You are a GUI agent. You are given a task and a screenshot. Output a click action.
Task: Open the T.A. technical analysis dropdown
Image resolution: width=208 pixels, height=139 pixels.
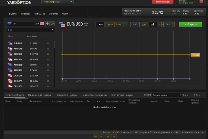[168, 24]
